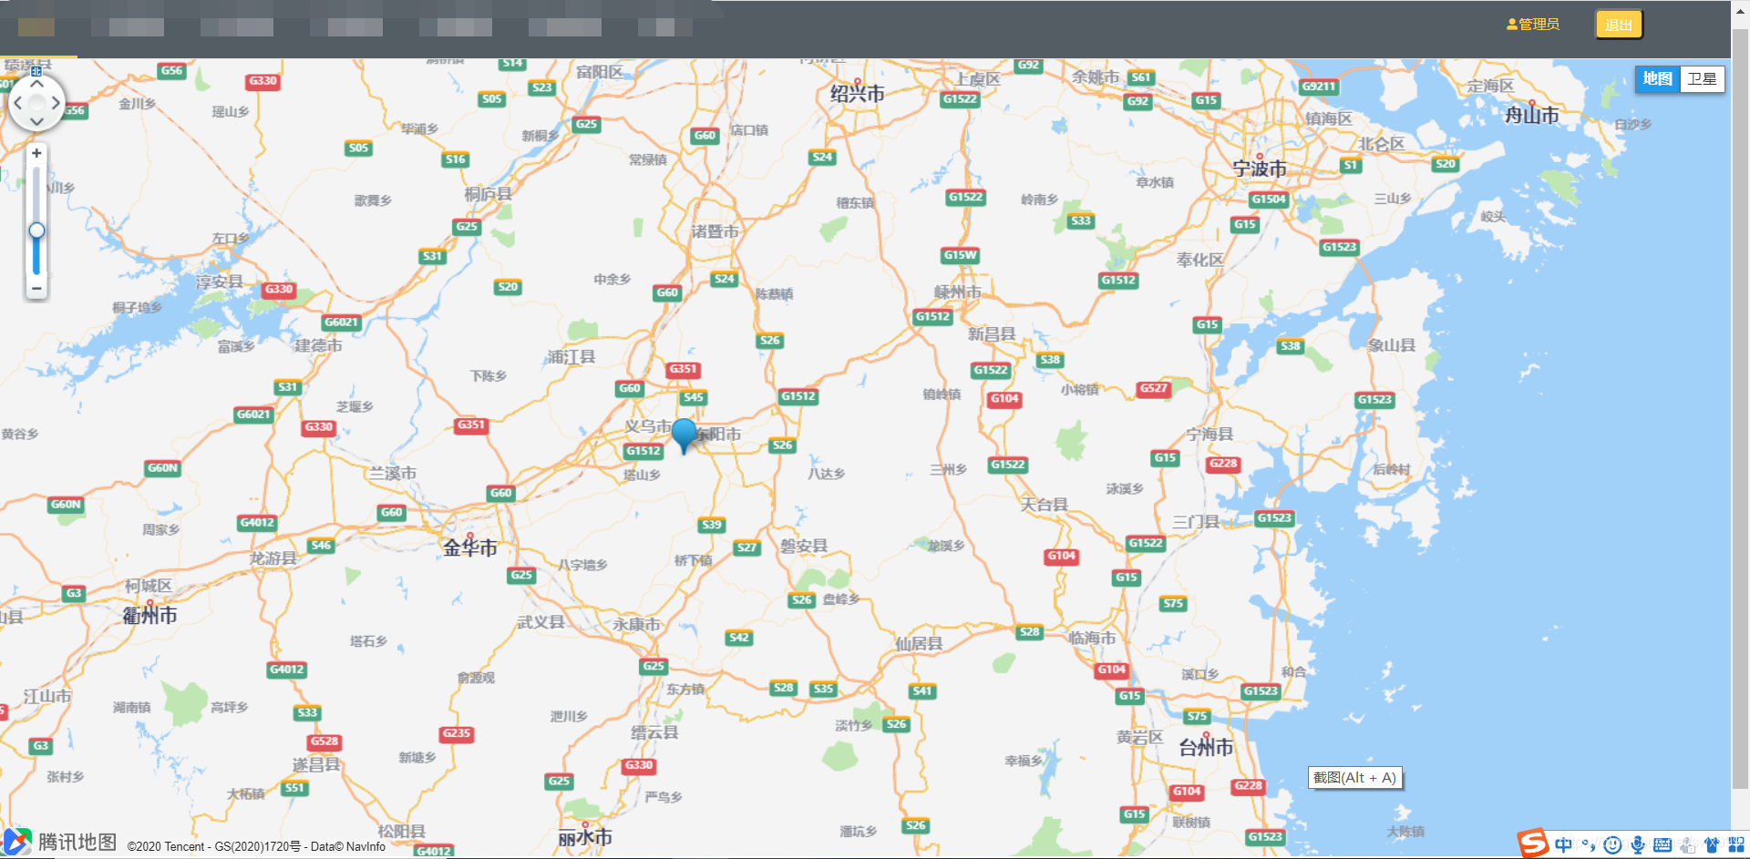Pan the map west with the left arrow
Viewport: 1750px width, 859px height.
17,103
